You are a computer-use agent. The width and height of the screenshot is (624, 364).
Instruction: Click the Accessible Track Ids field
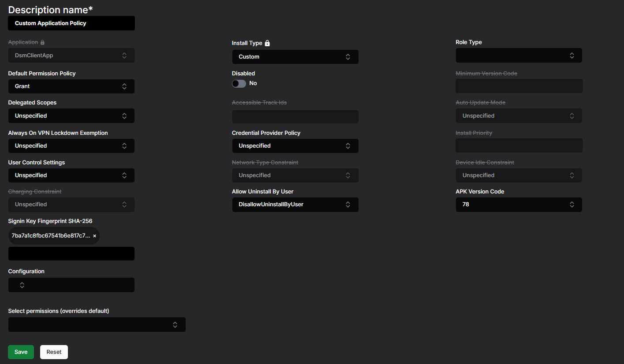pos(295,117)
